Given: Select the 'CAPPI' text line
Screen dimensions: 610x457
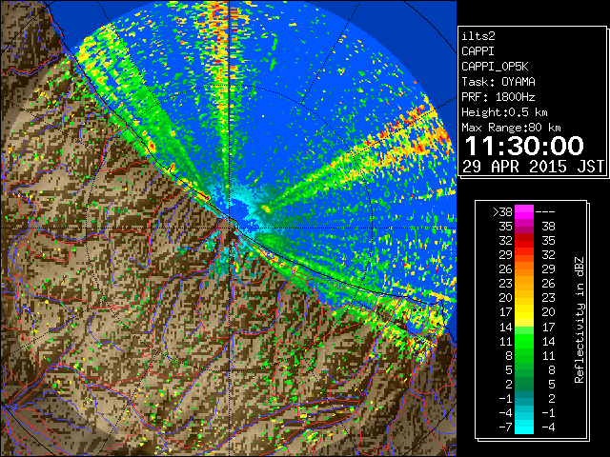Looking at the screenshot, I should point(478,51).
